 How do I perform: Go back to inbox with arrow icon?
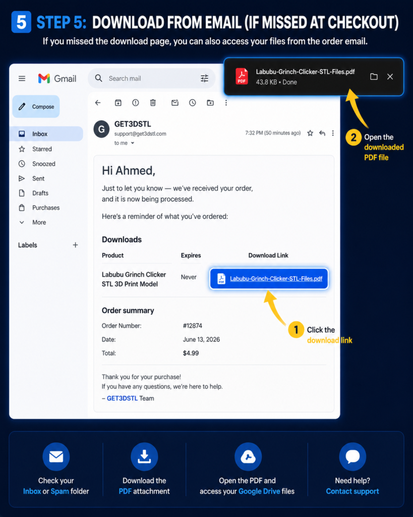[x=98, y=103]
